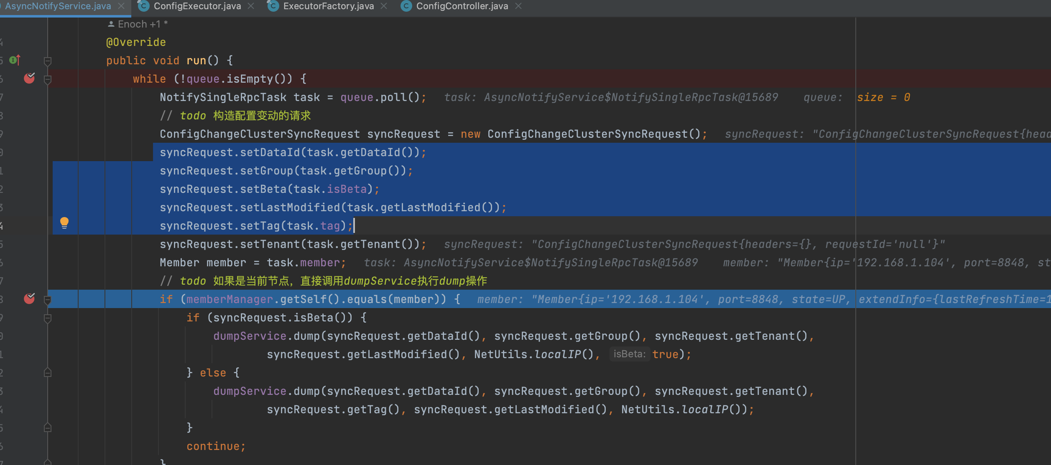The height and width of the screenshot is (465, 1051).
Task: Toggle the breakpoint on the while loop line
Action: (x=29, y=78)
